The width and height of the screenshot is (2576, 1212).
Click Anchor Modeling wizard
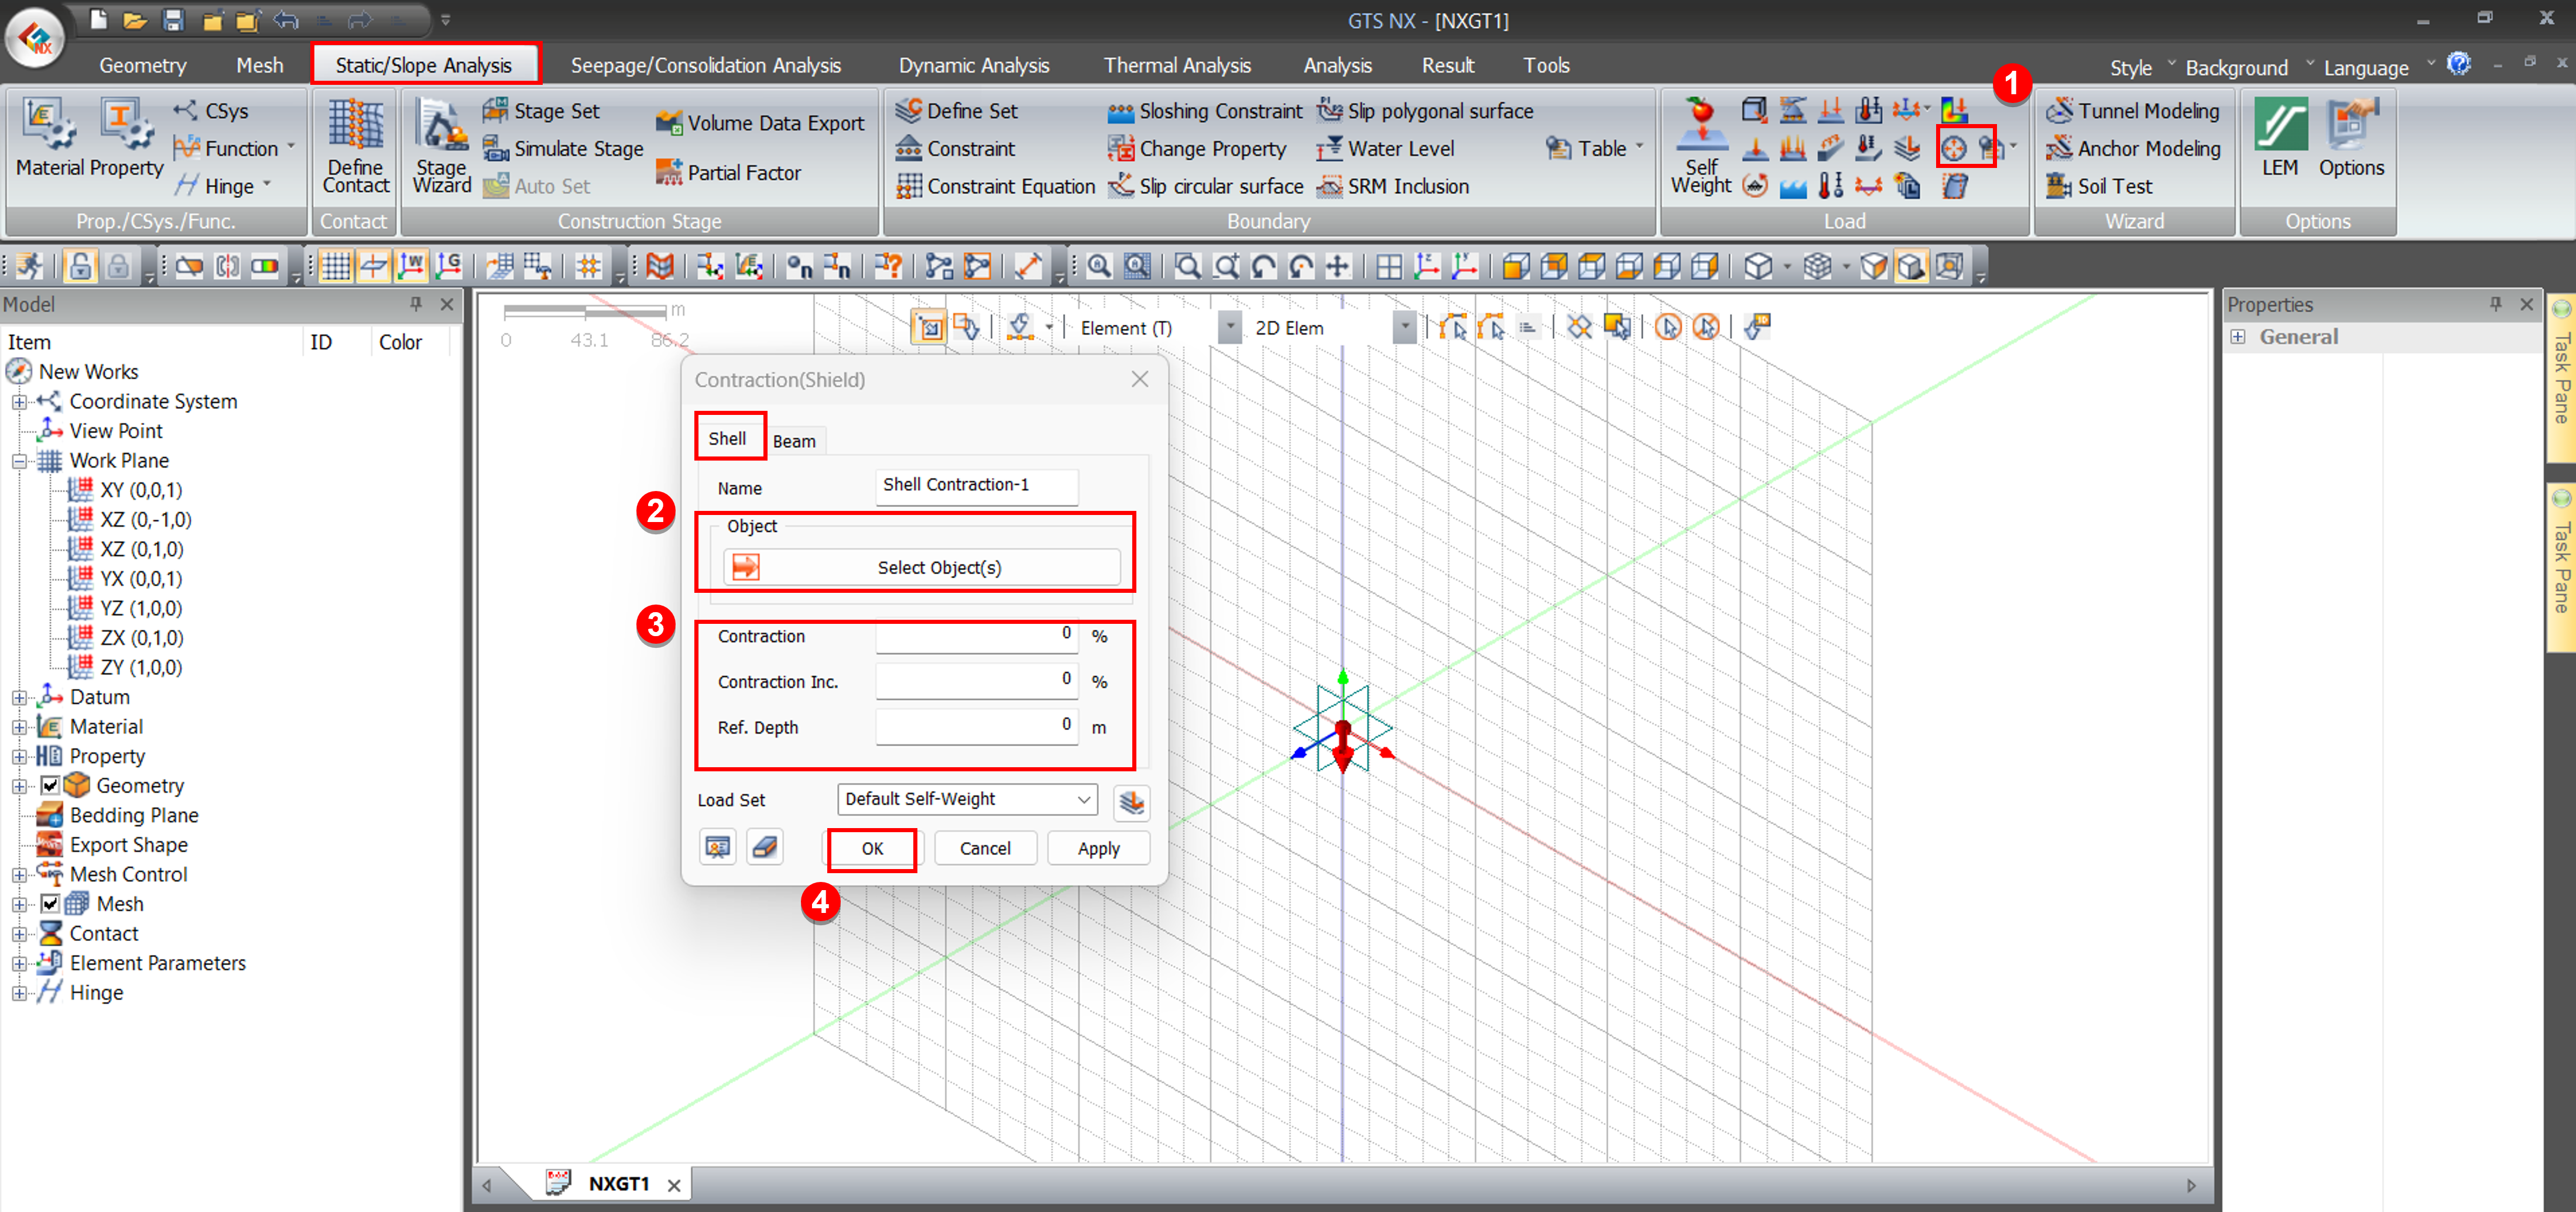pos(2132,149)
